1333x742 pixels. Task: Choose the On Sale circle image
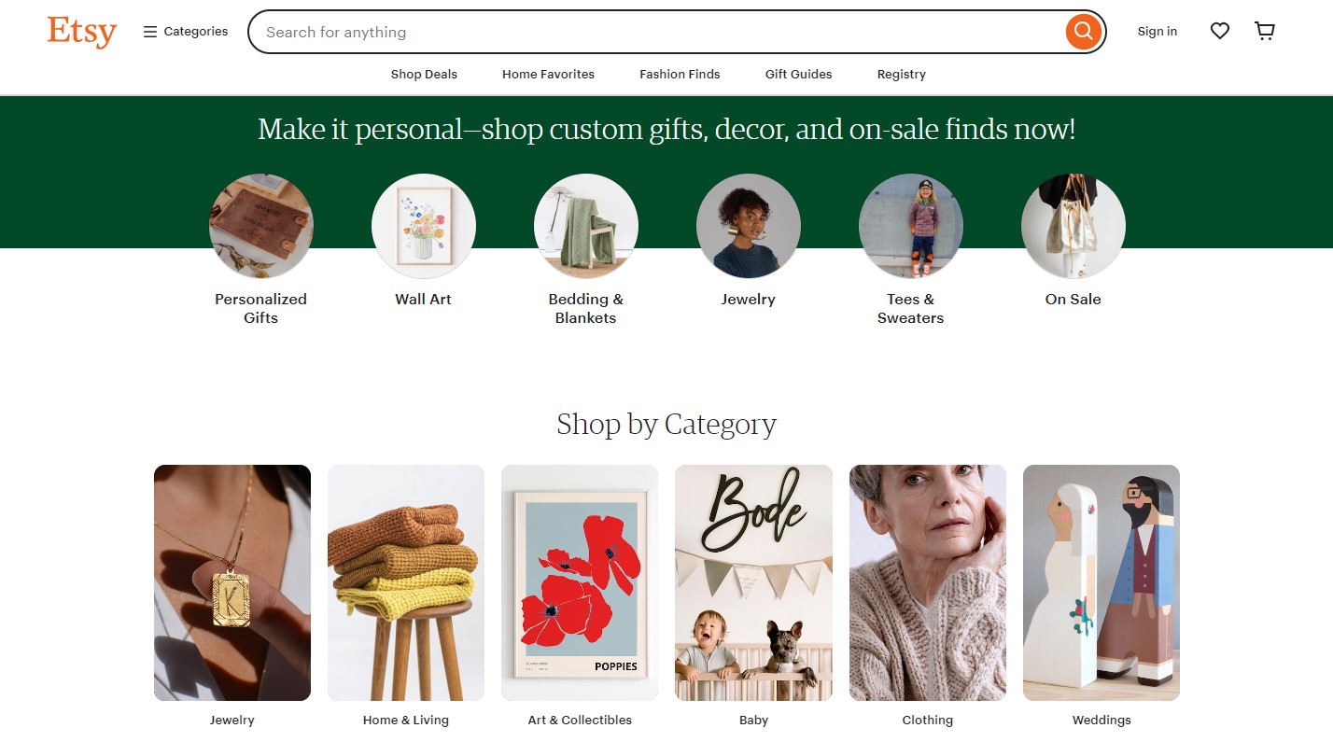[1073, 226]
